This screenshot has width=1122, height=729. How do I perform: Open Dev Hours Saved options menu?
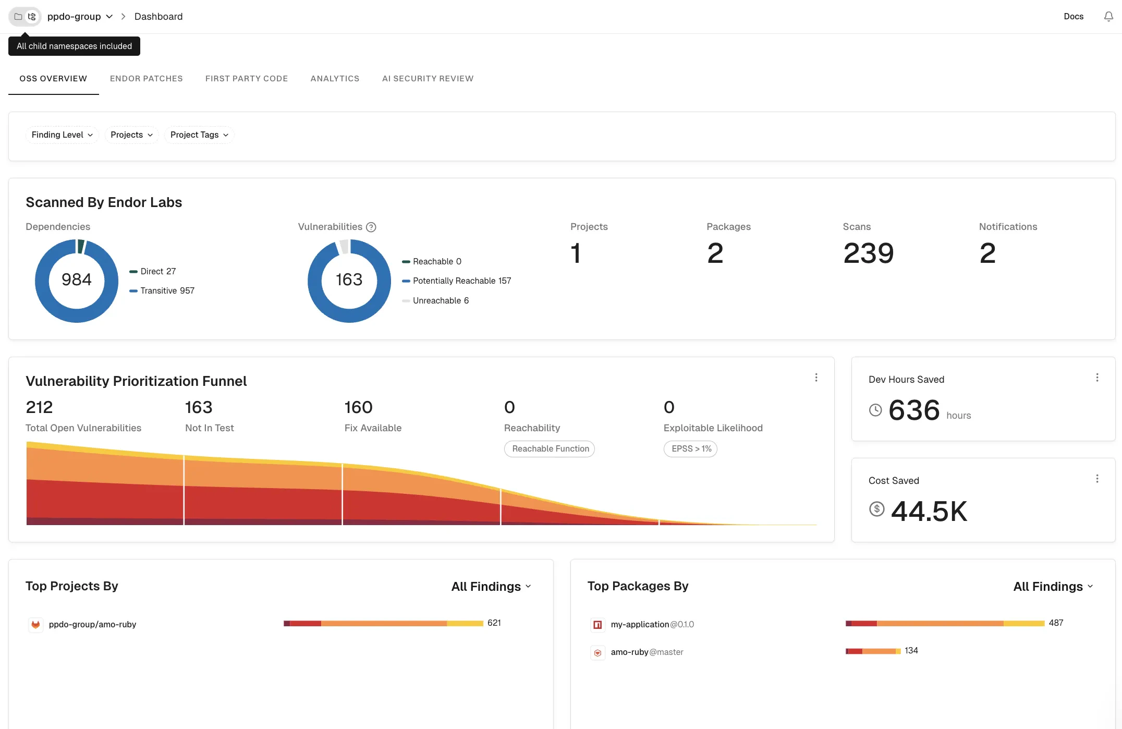(1097, 378)
